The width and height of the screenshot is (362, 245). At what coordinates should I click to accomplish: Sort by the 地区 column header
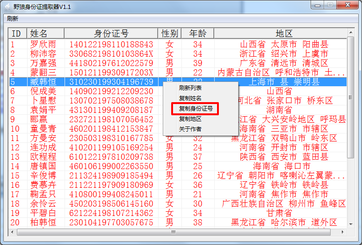coord(280,33)
